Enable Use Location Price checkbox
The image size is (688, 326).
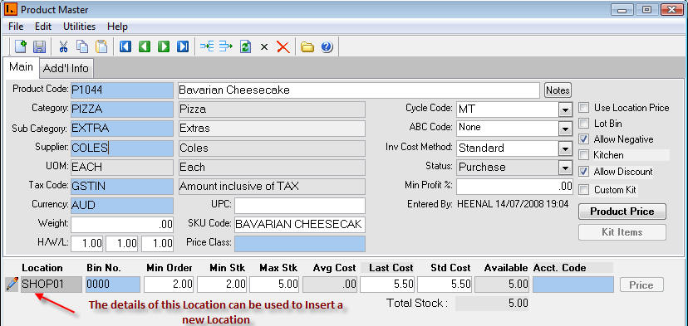point(583,108)
